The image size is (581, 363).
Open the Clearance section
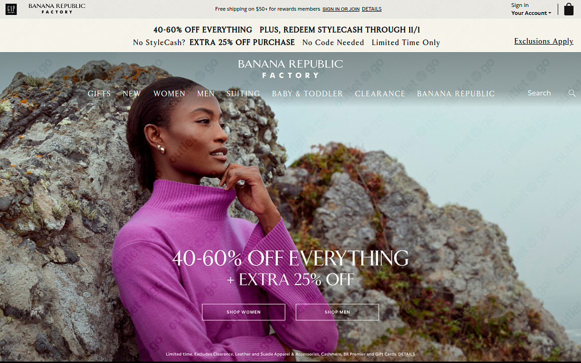[380, 94]
